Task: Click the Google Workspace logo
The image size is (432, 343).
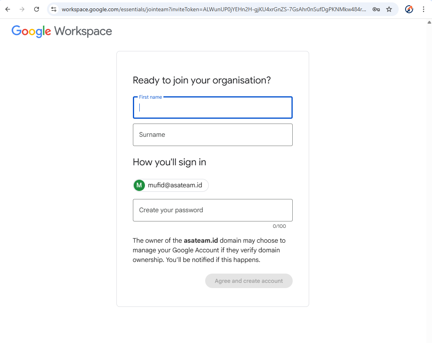Action: pyautogui.click(x=62, y=31)
